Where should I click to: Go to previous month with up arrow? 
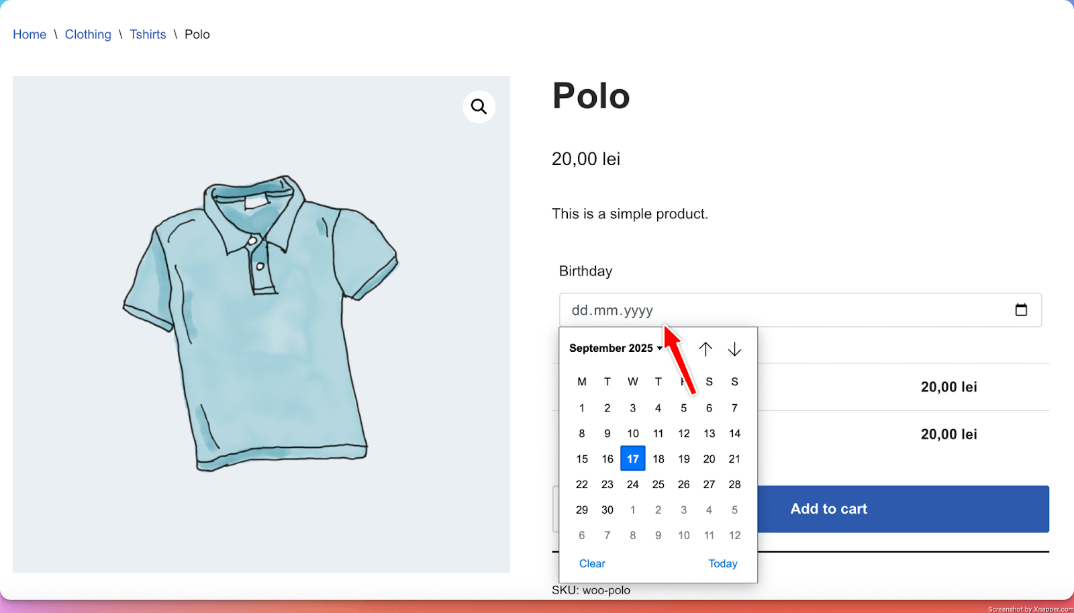[705, 349]
